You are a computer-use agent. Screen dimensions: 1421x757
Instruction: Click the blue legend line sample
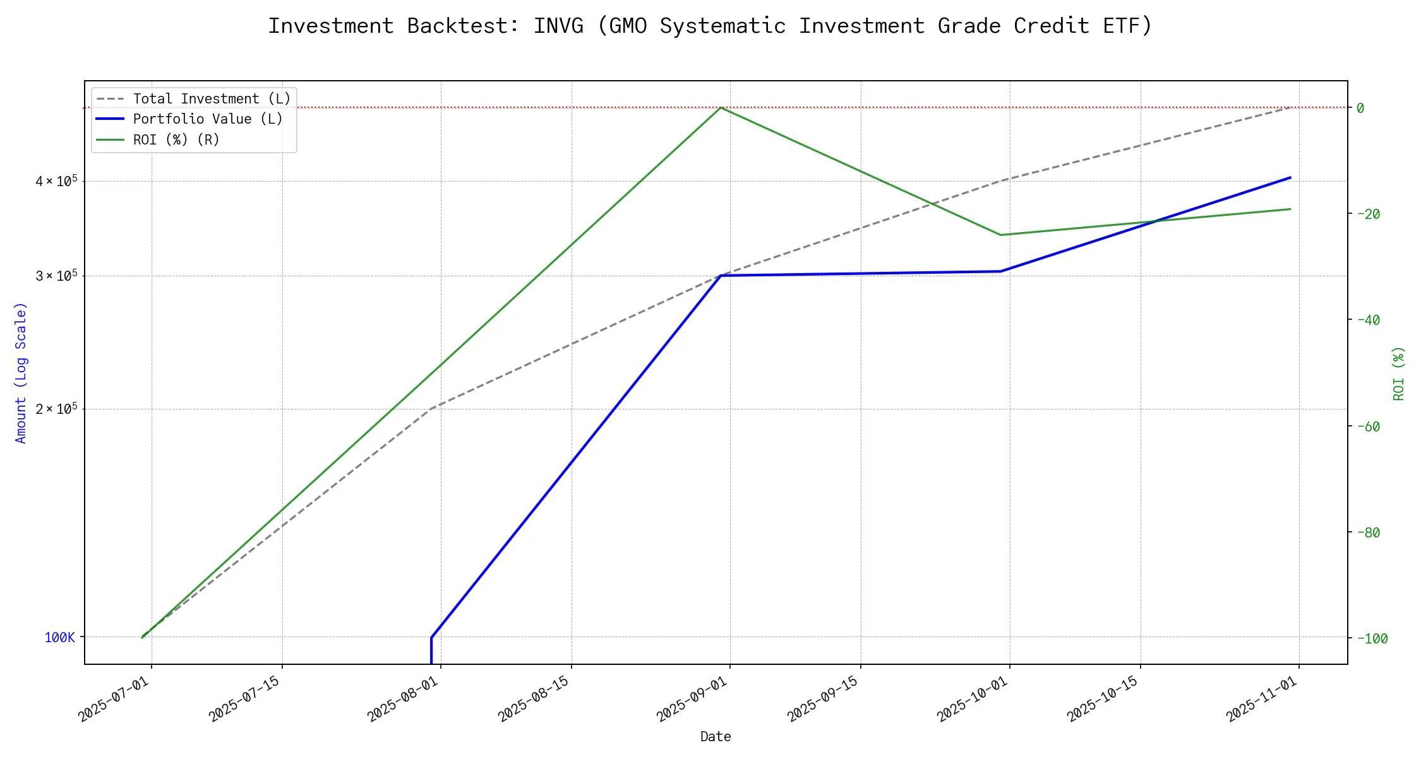point(110,119)
